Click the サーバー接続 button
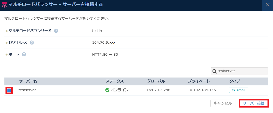Image resolution: width=273 pixels, height=113 pixels. coord(254,103)
